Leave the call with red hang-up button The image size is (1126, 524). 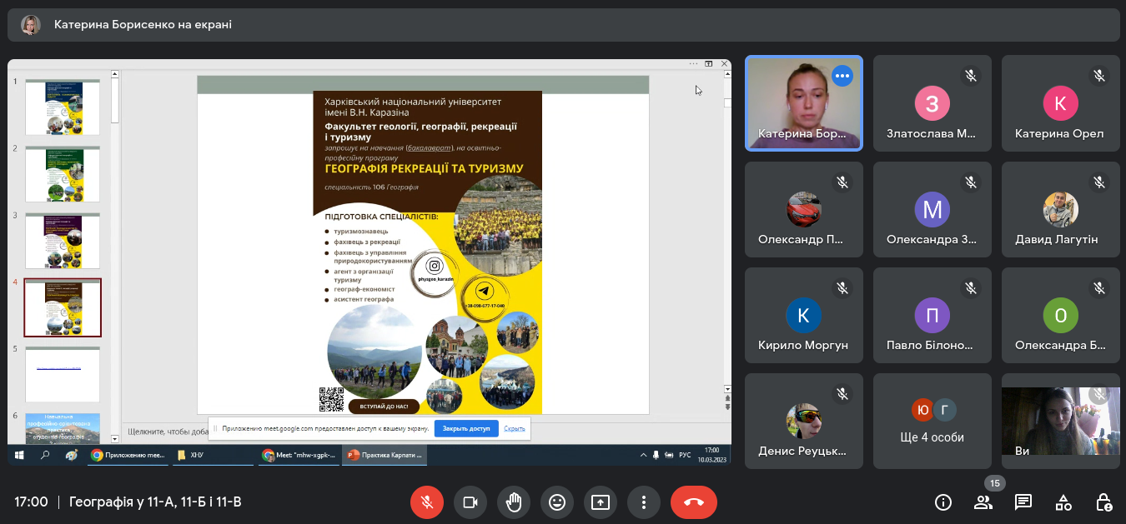(x=693, y=502)
